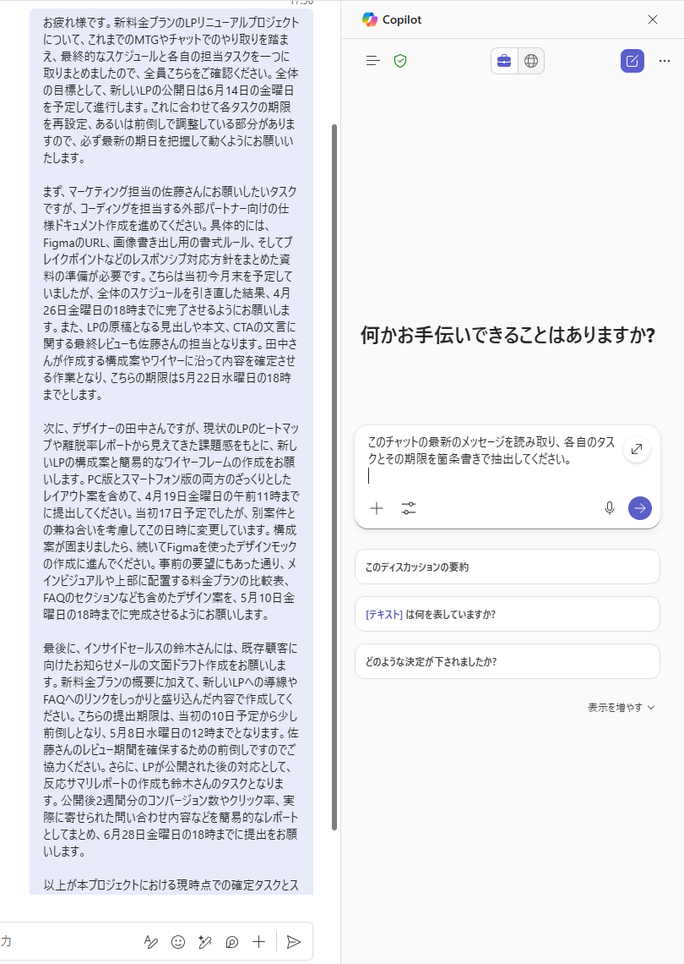
Task: Click the paragraph starting 最後に、インサイドセールスの鈴木さん
Action: tap(171, 749)
